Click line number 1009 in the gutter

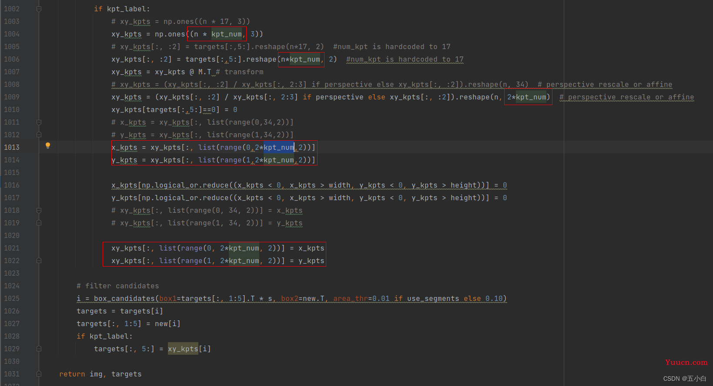[12, 97]
